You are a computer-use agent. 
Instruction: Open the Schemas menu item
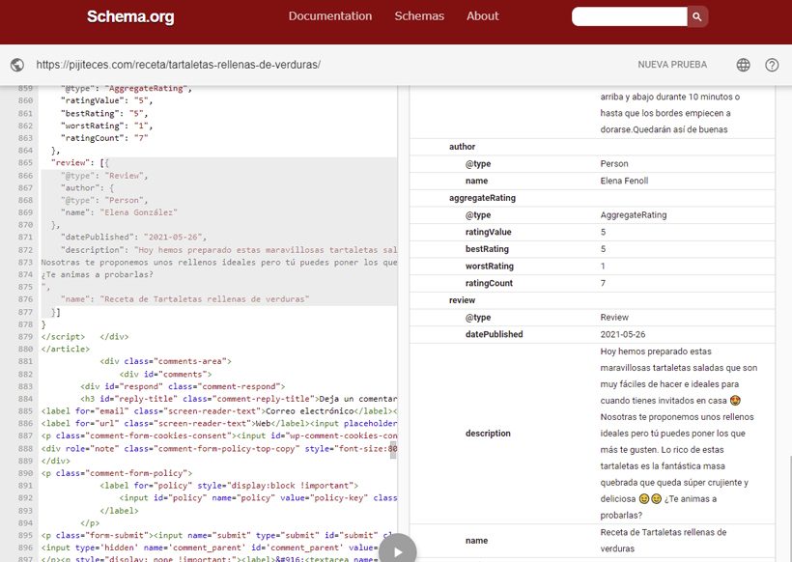tap(419, 16)
